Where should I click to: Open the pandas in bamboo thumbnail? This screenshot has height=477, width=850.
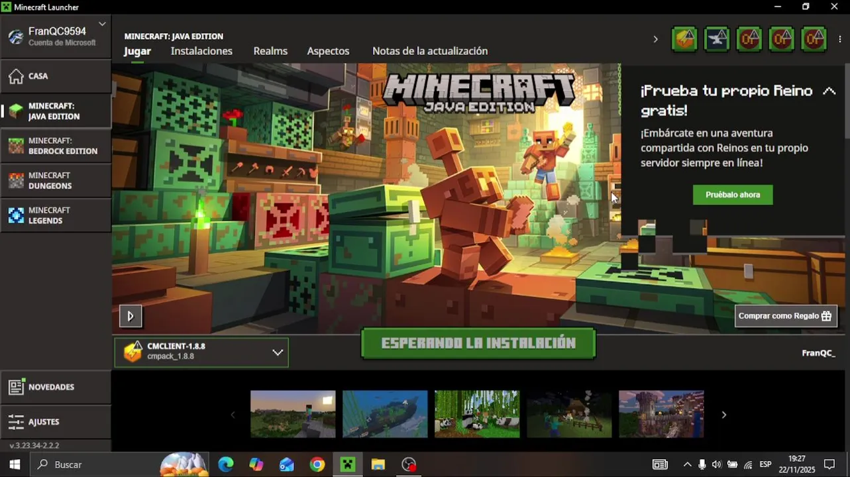pos(477,414)
